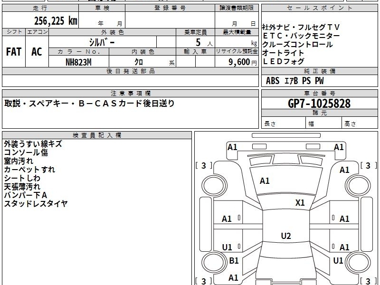Viewport: 380px width, 285px height.
Task: Select inspector note 室内汚れ
Action: coord(19,161)
